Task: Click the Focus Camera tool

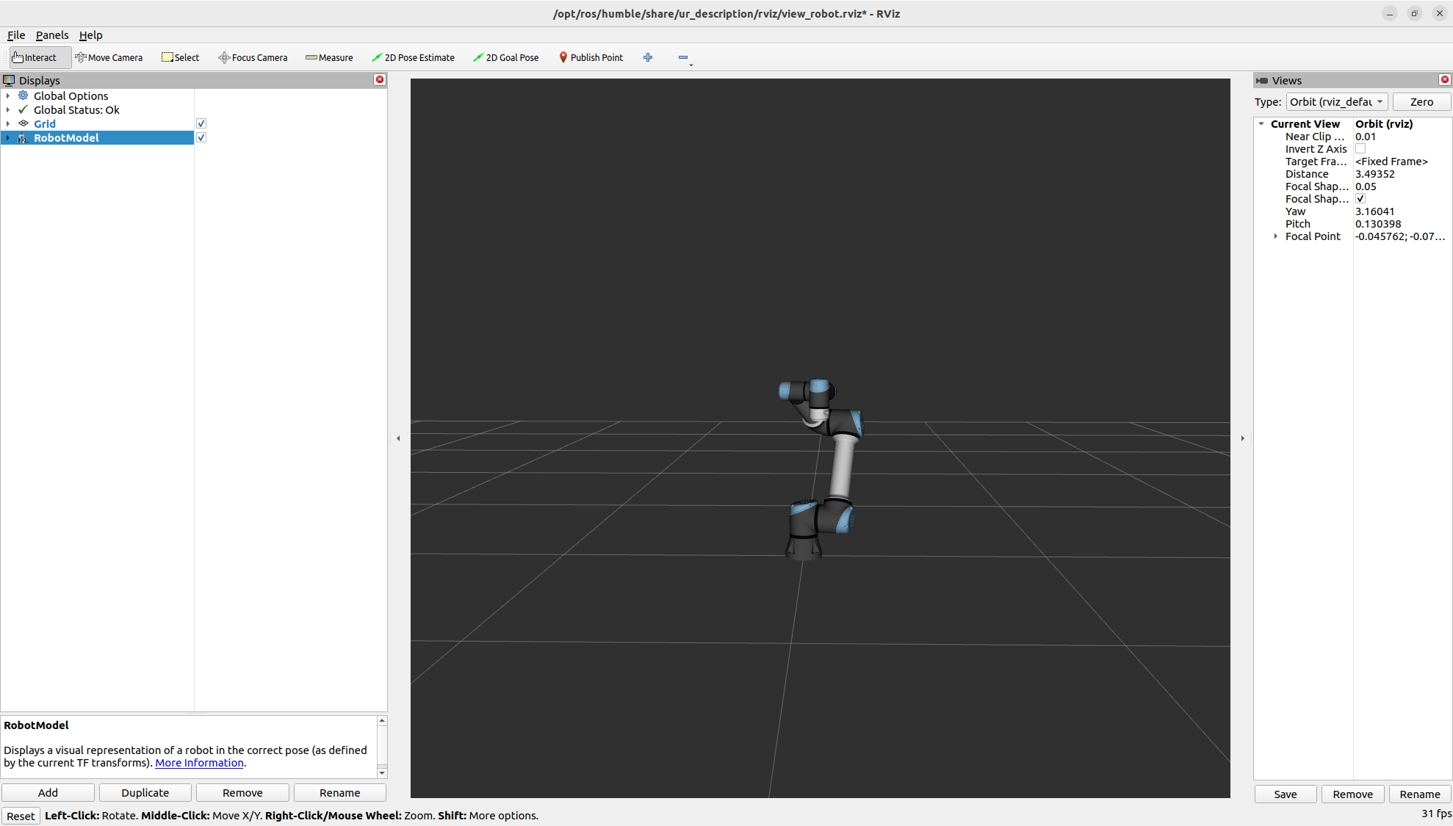Action: click(x=253, y=57)
